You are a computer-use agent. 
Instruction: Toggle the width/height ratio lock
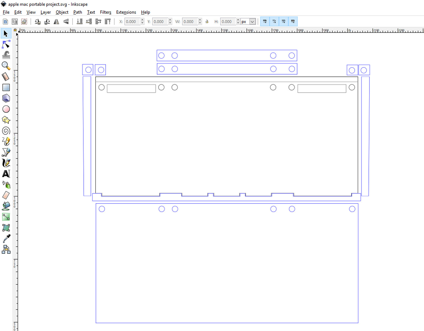coord(207,22)
